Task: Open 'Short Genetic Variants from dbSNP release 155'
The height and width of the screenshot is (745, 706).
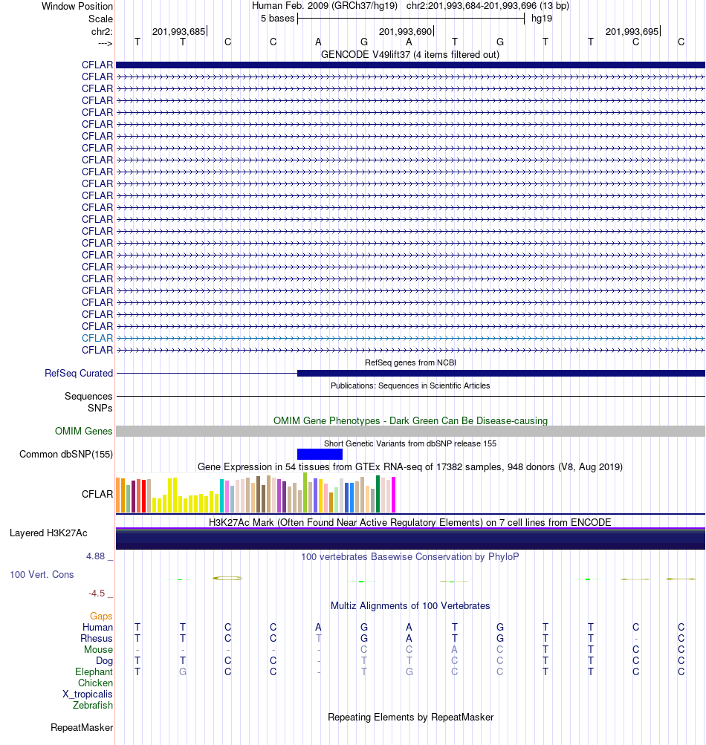Action: [x=410, y=443]
